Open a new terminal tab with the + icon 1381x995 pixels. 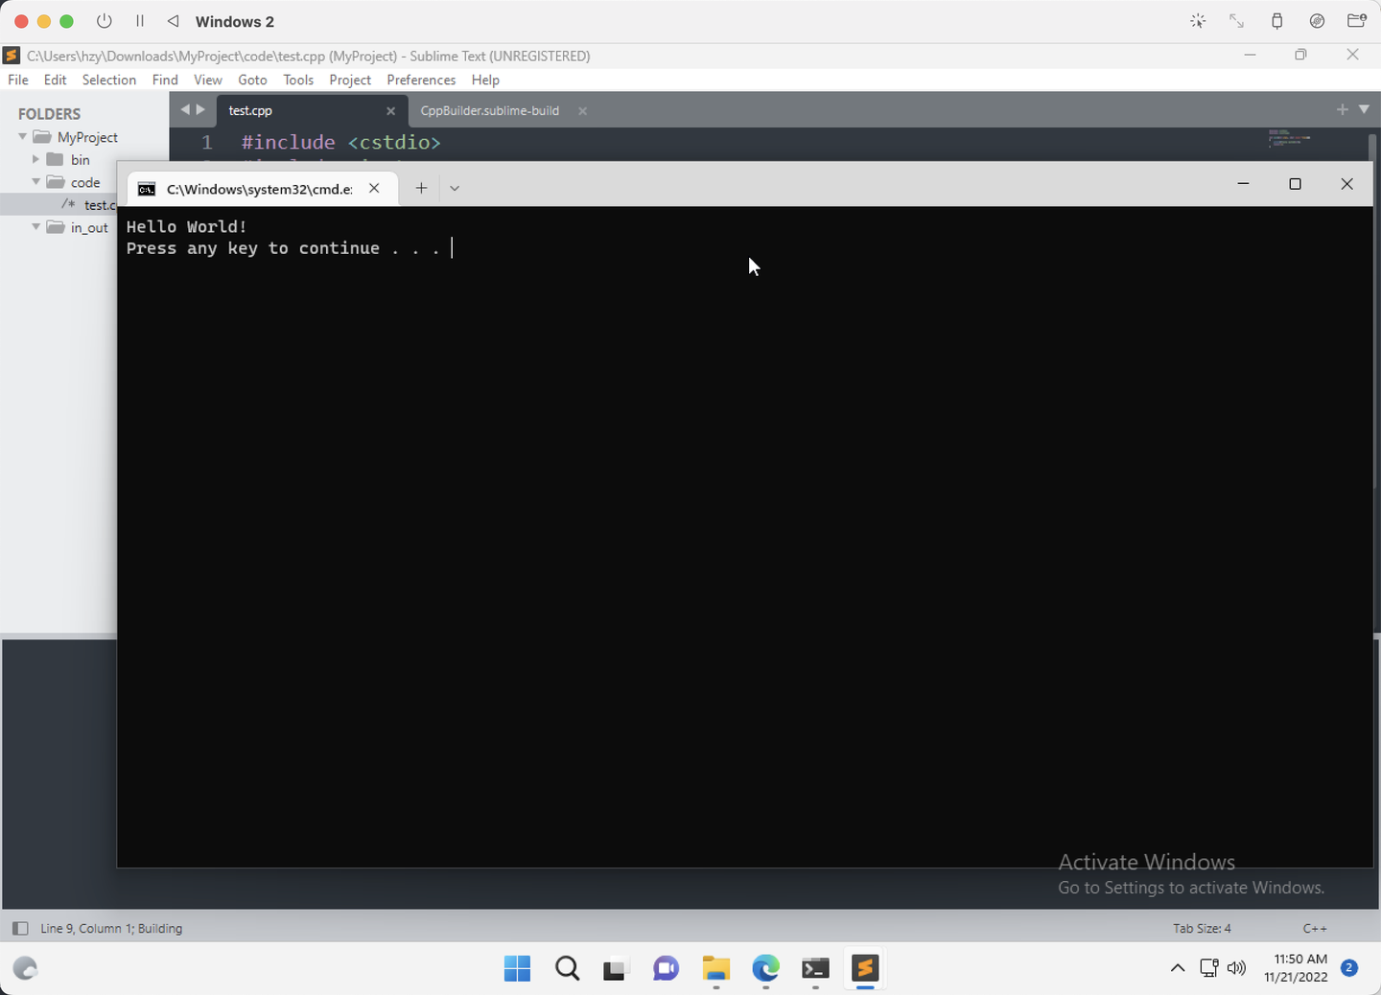[x=420, y=188]
